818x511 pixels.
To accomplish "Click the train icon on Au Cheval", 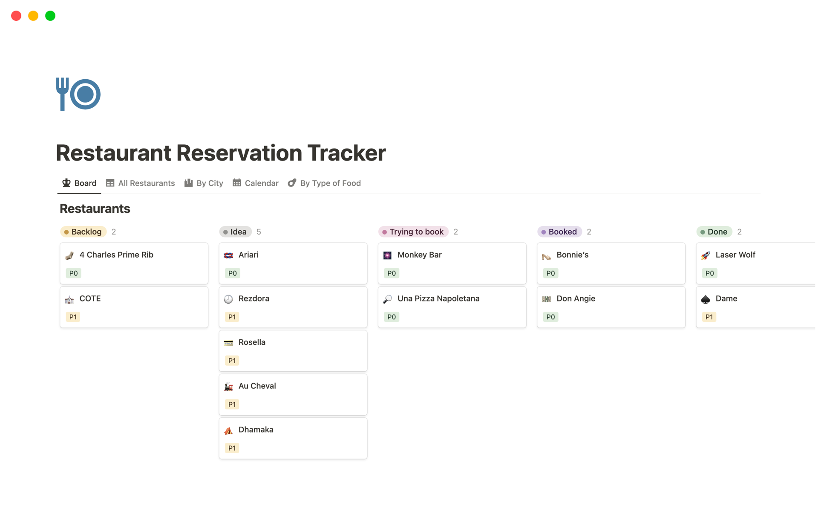I will click(x=228, y=386).
